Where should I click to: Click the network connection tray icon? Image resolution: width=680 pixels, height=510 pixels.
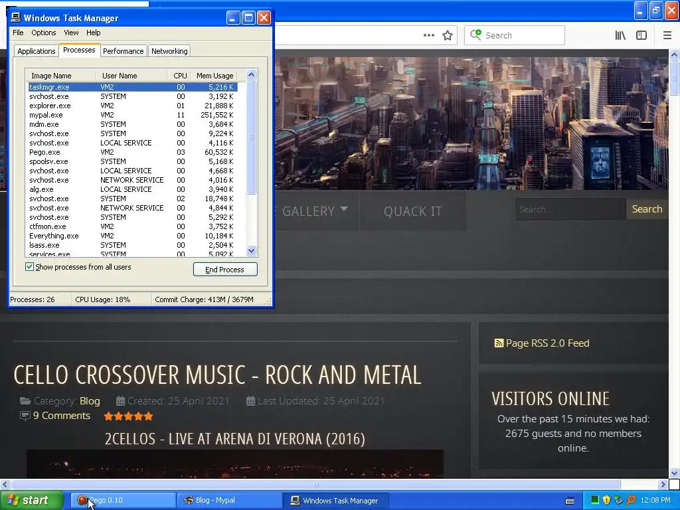(x=619, y=500)
